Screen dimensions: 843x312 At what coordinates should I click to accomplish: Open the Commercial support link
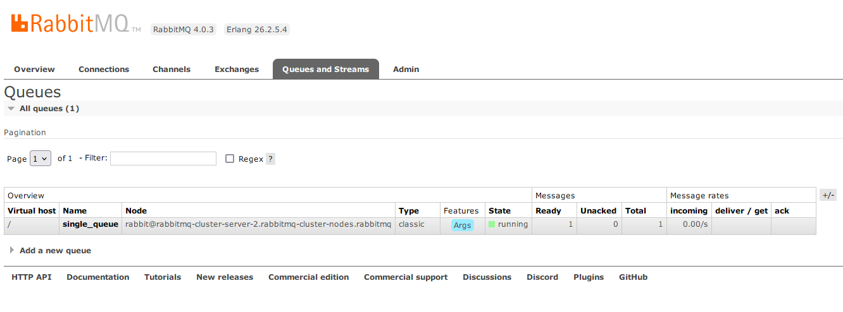coord(406,277)
